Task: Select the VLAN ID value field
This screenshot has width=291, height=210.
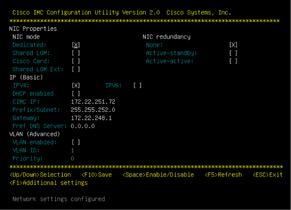Action: 73,150
